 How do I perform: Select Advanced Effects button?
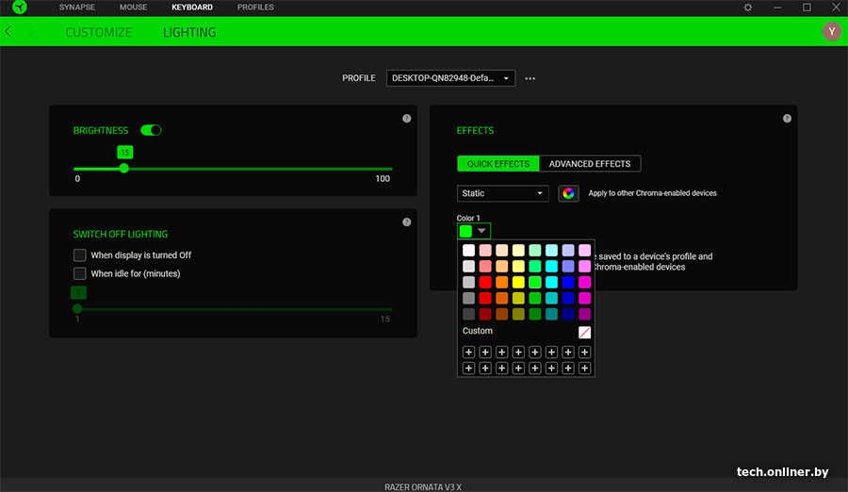590,164
